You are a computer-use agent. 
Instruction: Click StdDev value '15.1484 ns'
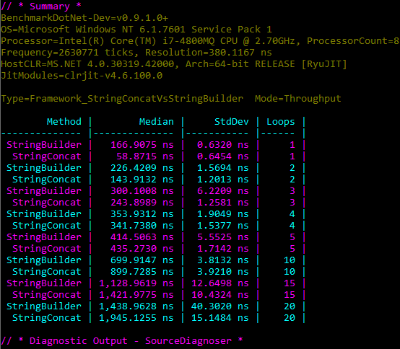220,318
